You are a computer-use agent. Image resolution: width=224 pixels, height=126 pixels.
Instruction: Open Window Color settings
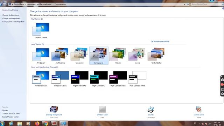coord(102,112)
